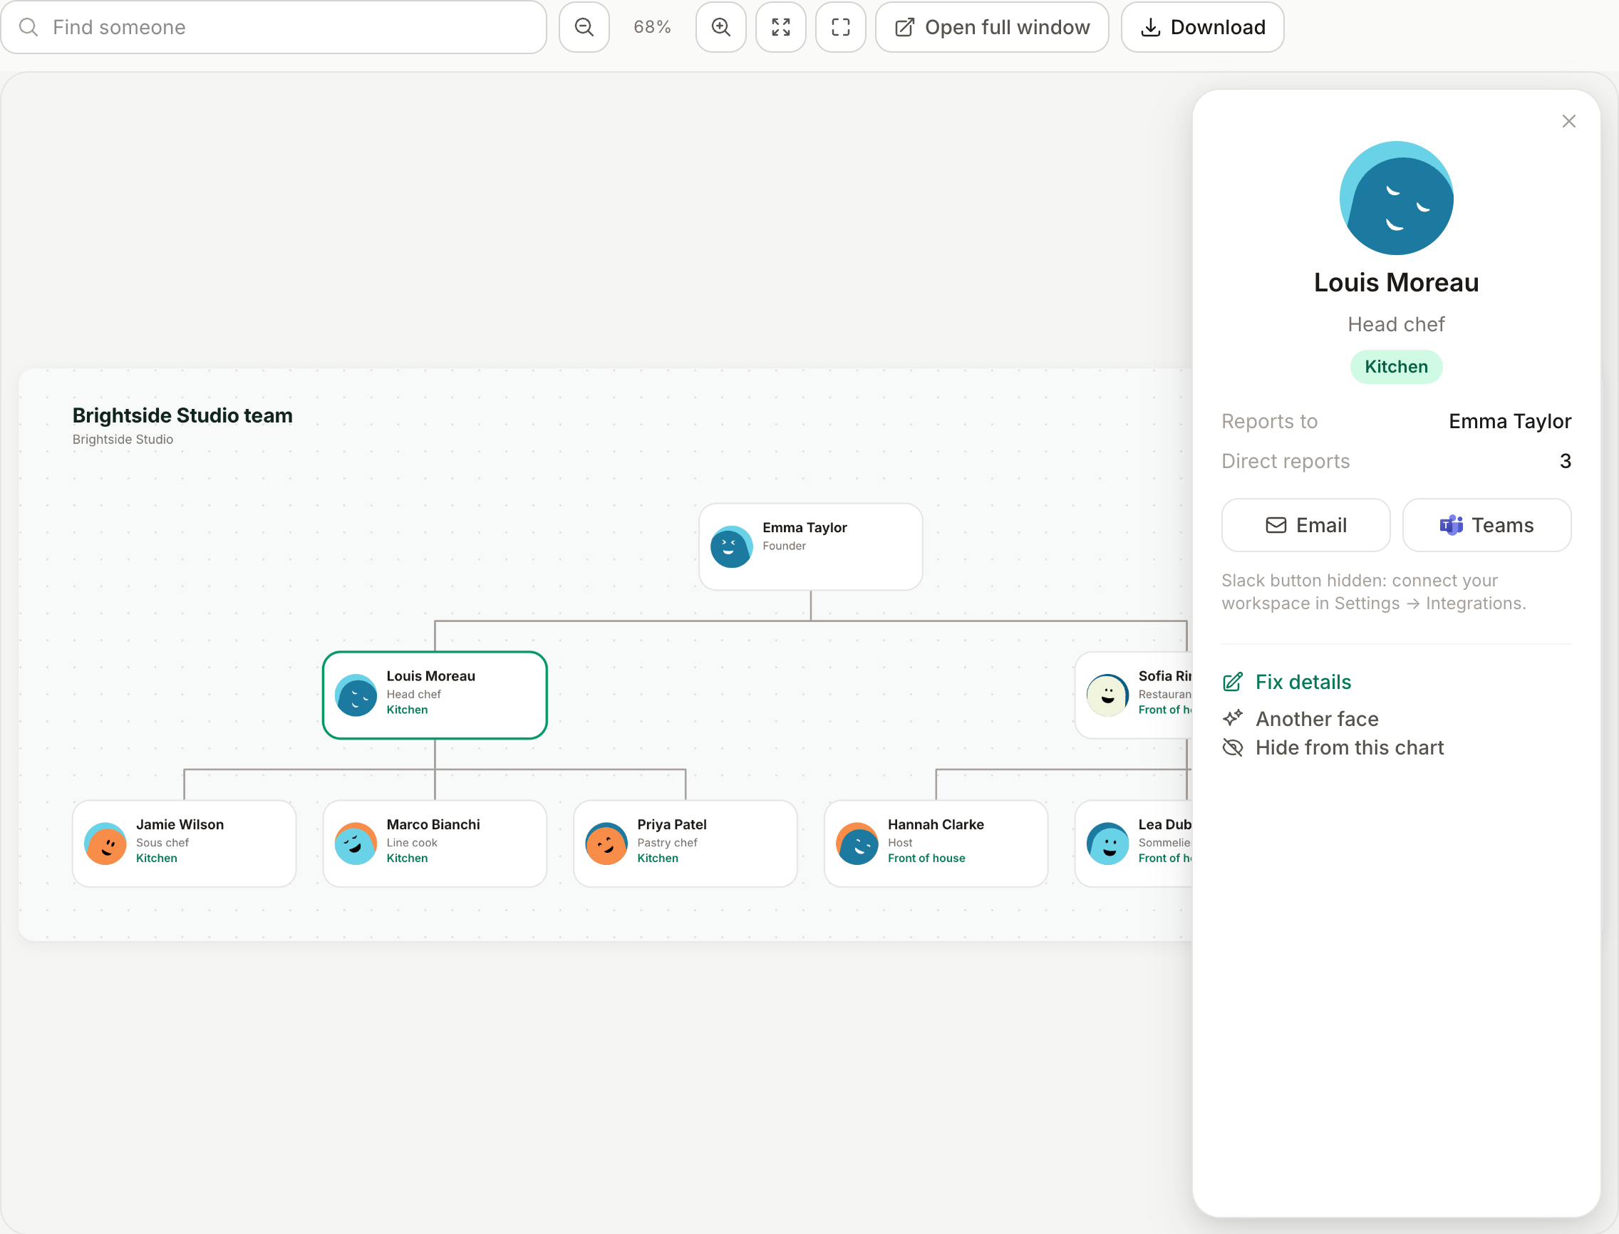Click the pencil icon beside Fix details
The image size is (1619, 1234).
[x=1233, y=682]
